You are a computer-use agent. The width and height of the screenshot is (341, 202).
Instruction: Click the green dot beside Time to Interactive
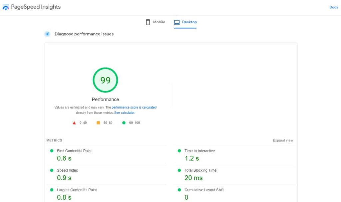pos(179,151)
